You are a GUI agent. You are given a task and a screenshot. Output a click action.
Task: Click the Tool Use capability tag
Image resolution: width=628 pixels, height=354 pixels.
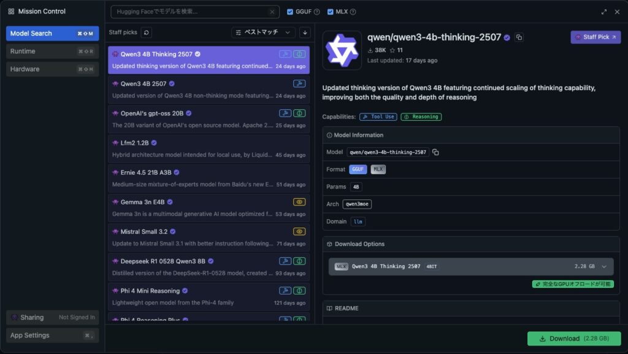[378, 117]
